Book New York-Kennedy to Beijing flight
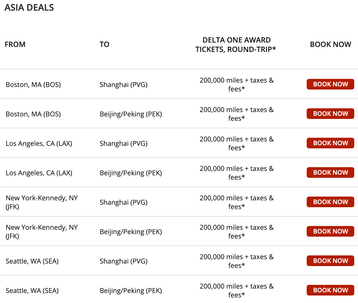Image resolution: width=358 pixels, height=303 pixels. click(x=330, y=231)
